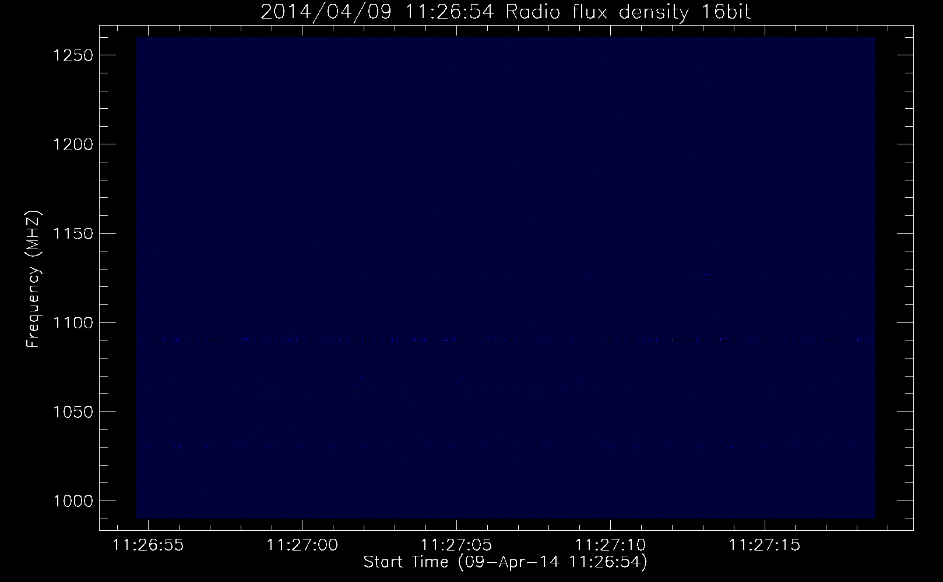Click the "Frequency (MHZ)" axis label
The height and width of the screenshot is (582, 943).
[x=34, y=279]
